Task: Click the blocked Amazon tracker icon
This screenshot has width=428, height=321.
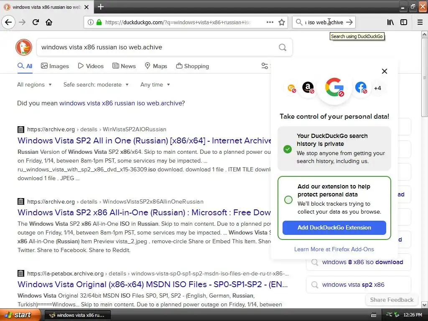Action: [308, 88]
